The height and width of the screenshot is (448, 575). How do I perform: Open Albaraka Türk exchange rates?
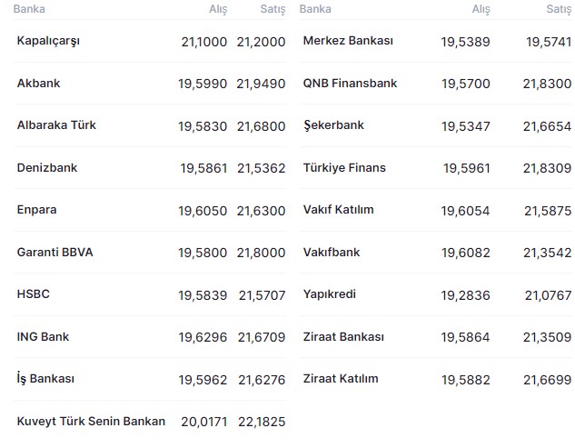click(56, 125)
